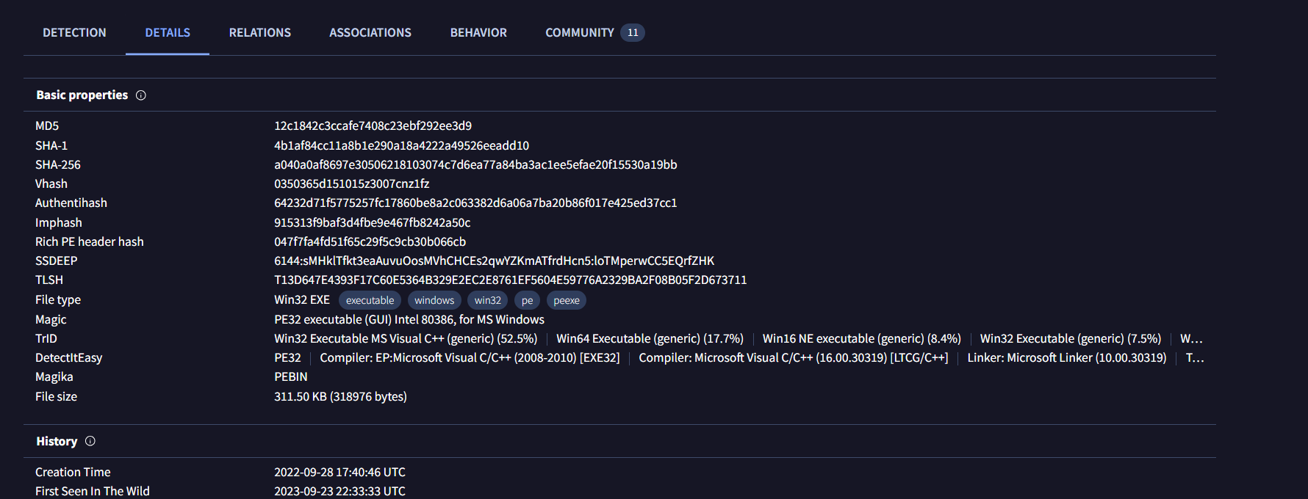Click the info icon next to History
1308x499 pixels.
coord(90,441)
